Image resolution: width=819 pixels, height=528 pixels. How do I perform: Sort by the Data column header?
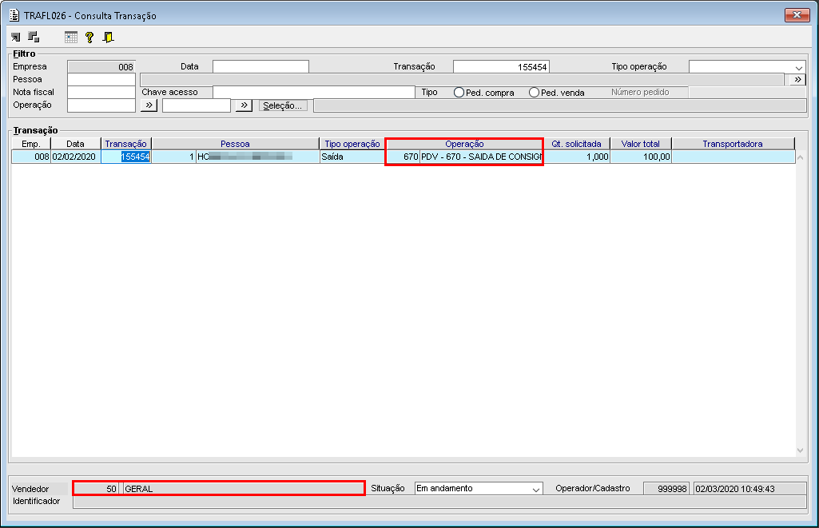tap(75, 144)
